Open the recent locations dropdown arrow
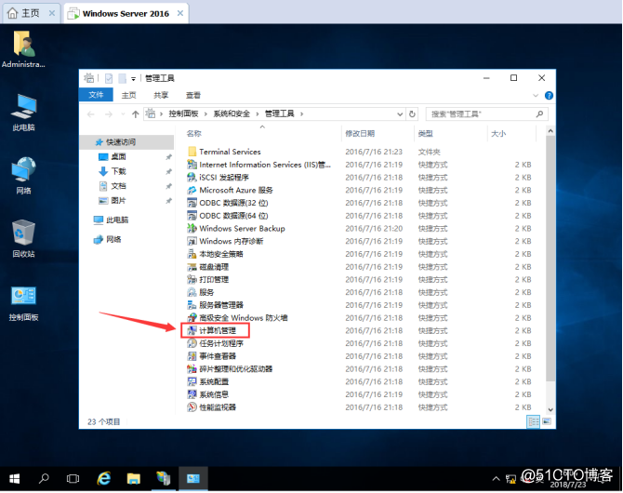Image resolution: width=623 pixels, height=493 pixels. tap(123, 114)
